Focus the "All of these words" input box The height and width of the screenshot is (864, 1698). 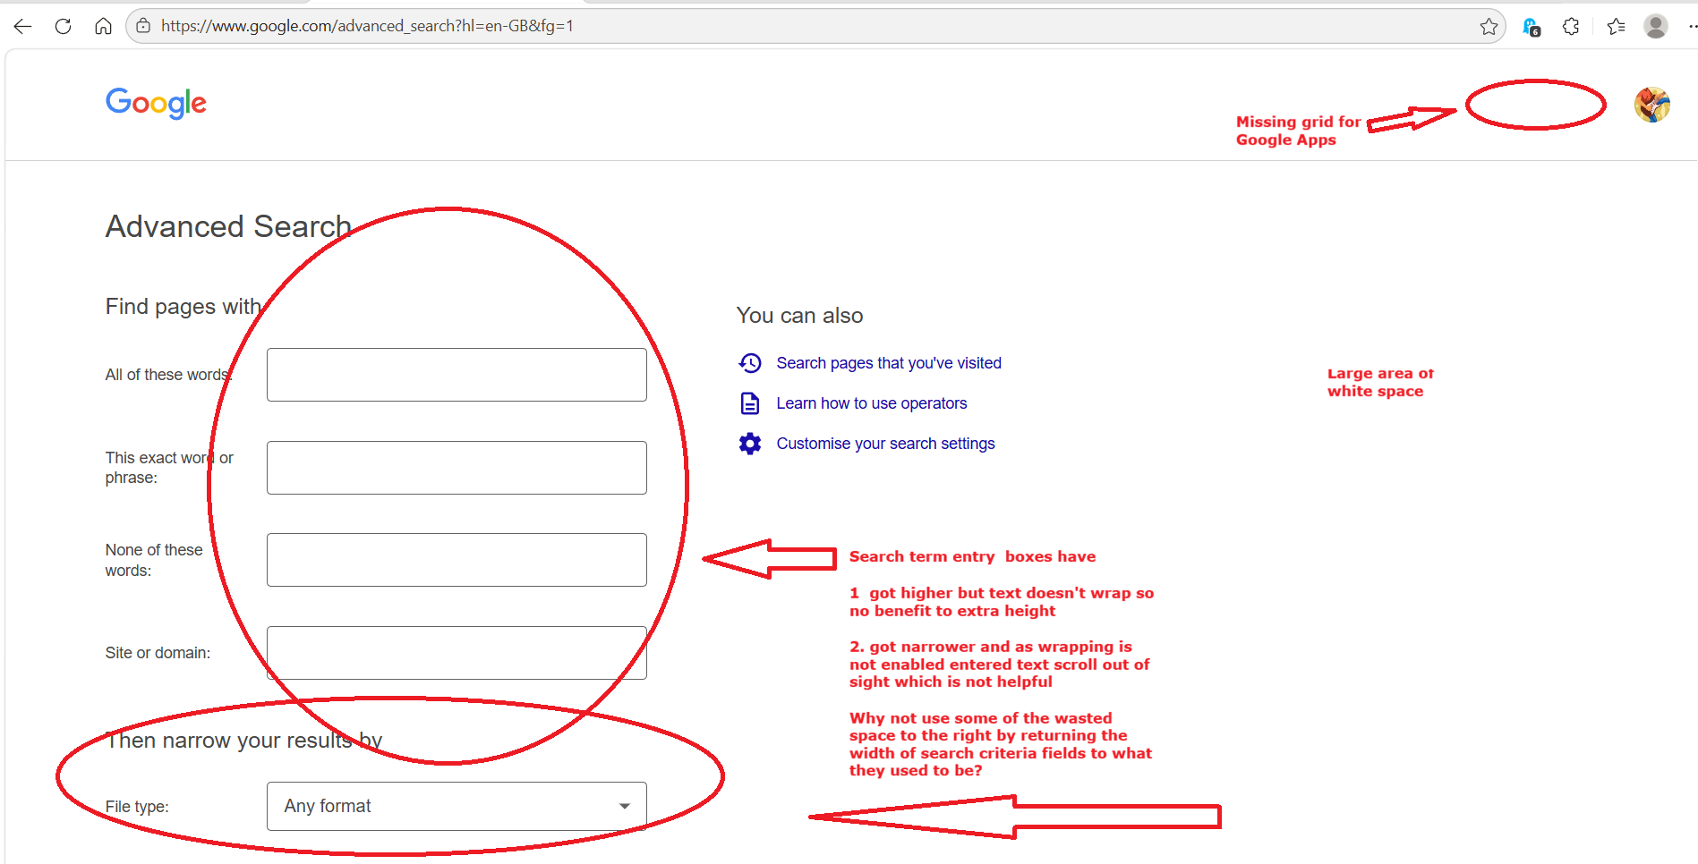pos(456,375)
